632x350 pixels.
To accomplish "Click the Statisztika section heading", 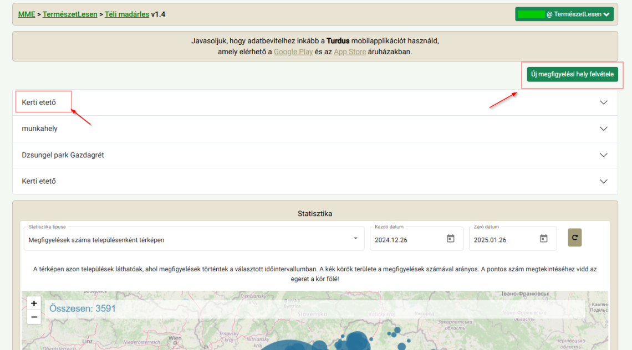I will coord(315,213).
